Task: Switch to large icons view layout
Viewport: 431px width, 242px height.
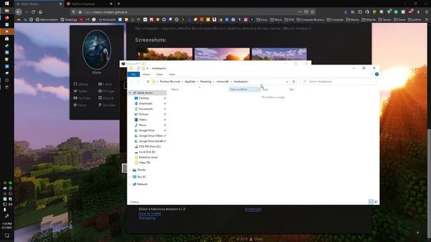Action: (x=376, y=202)
